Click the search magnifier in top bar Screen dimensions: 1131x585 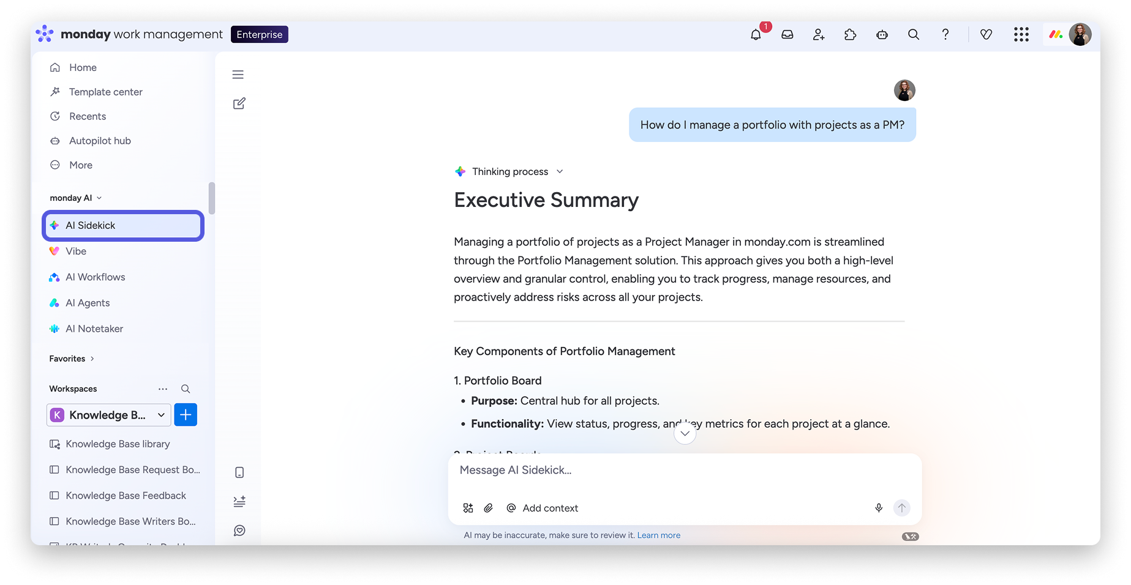tap(914, 35)
